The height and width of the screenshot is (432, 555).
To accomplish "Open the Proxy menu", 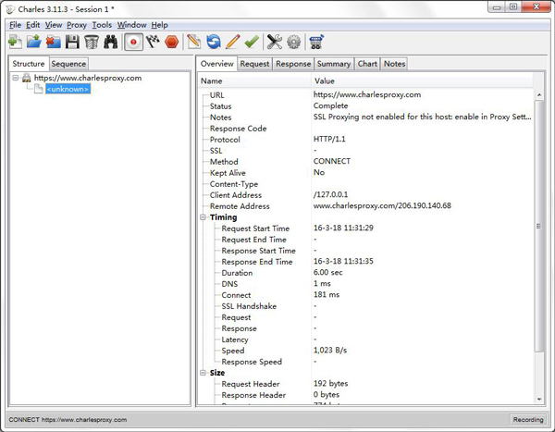I will [77, 25].
